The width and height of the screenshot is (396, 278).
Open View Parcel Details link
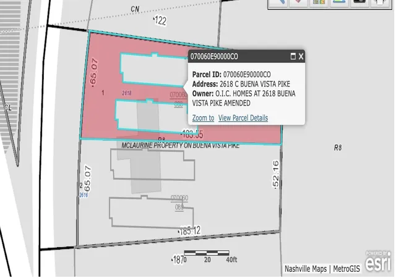pos(243,118)
